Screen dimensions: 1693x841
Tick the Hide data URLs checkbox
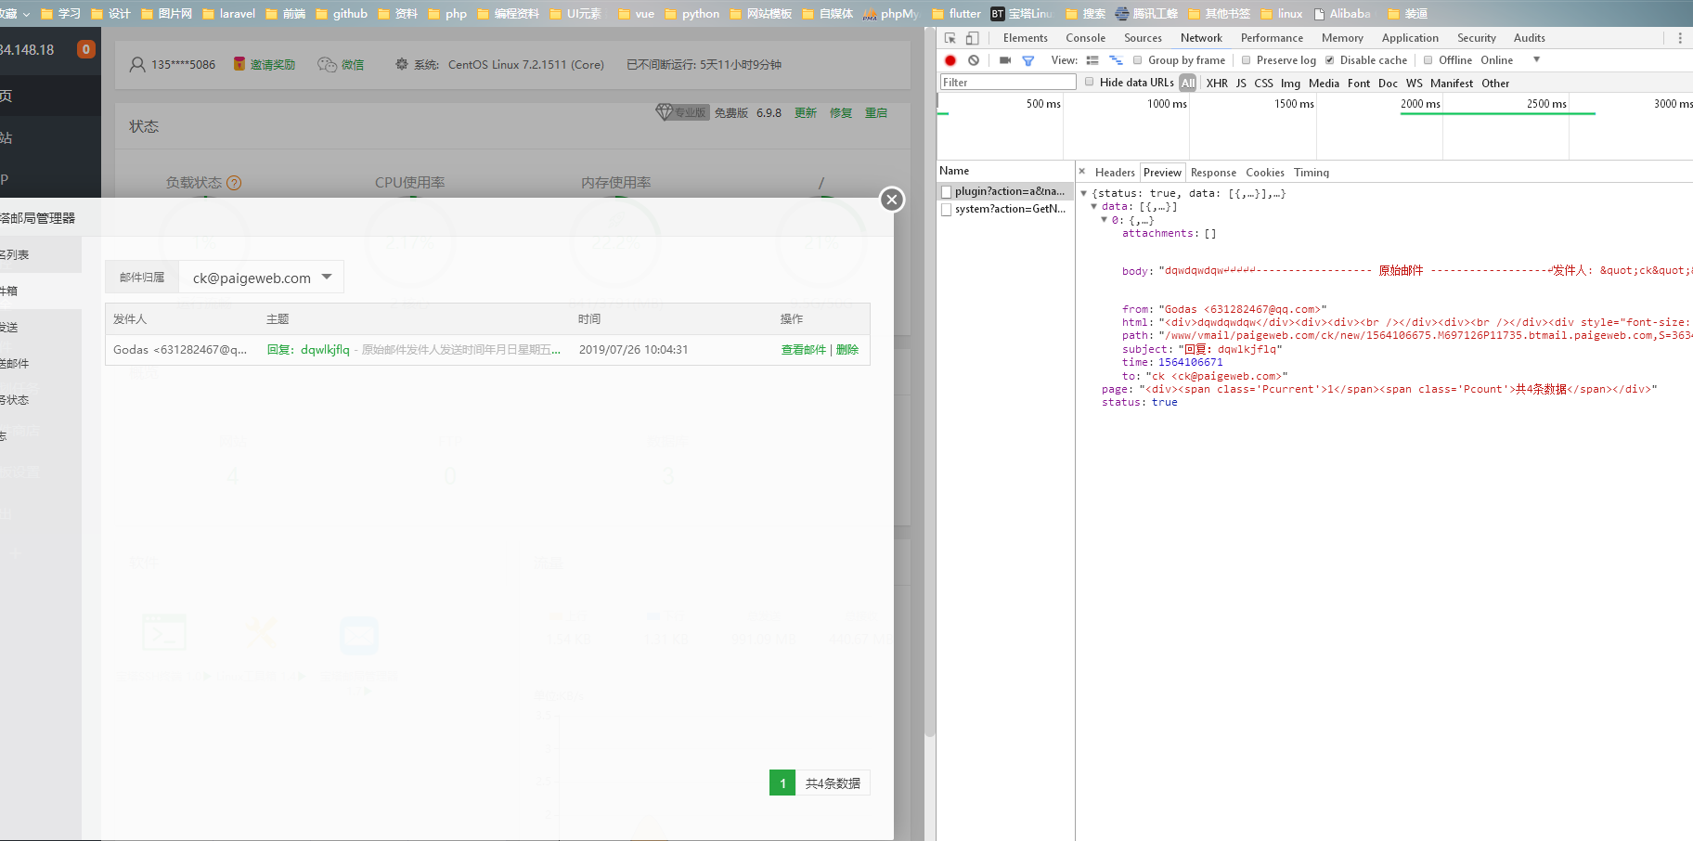(1090, 82)
